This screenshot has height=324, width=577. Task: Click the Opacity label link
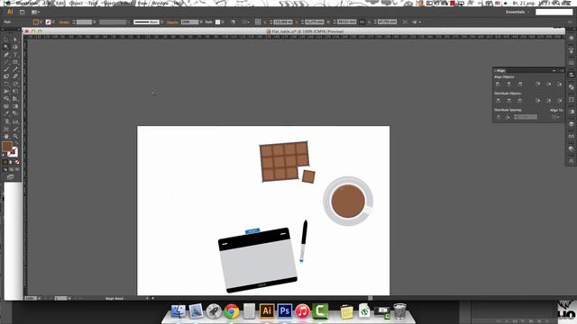(172, 22)
